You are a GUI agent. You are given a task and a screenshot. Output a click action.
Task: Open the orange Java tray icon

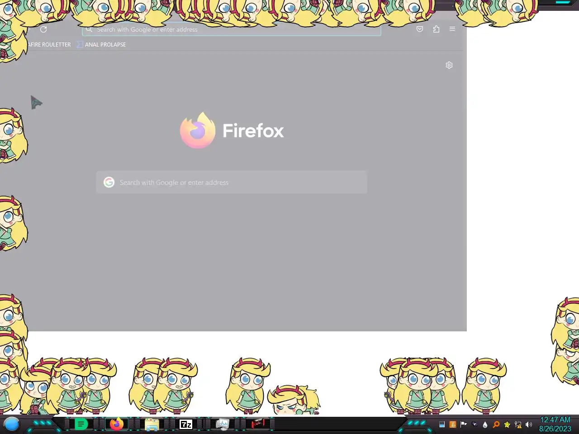click(453, 425)
